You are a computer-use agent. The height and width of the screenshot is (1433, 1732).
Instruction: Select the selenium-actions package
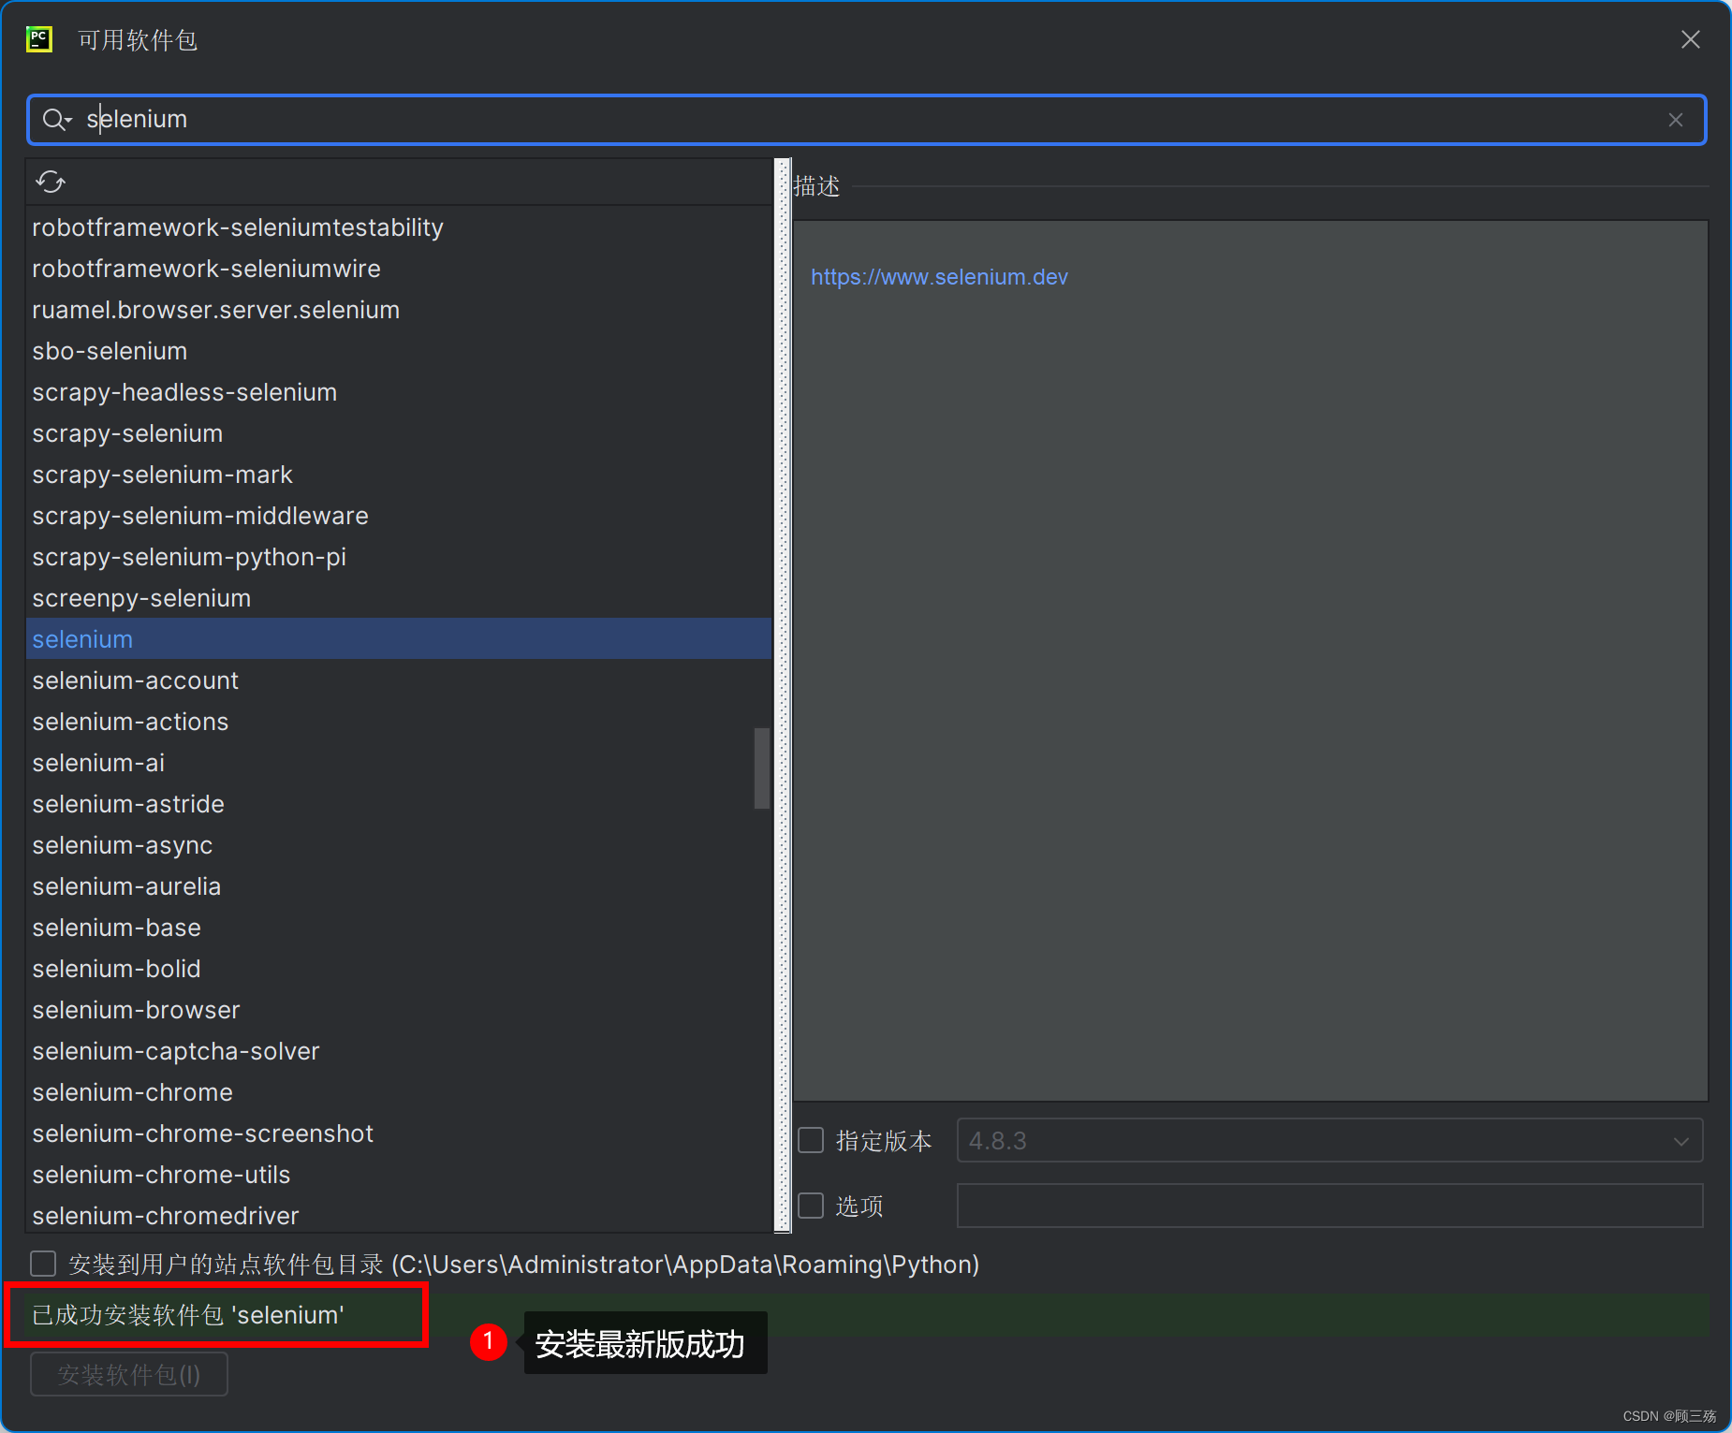(x=399, y=722)
